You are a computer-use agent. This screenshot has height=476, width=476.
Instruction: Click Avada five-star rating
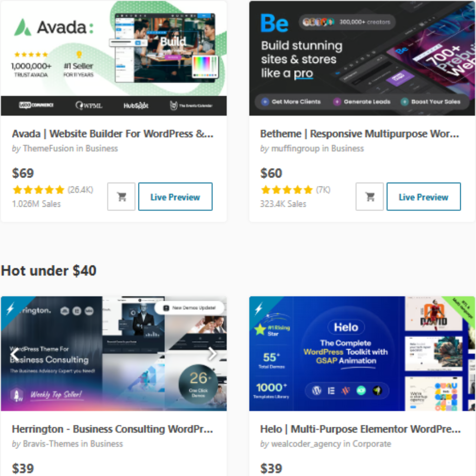(x=39, y=190)
